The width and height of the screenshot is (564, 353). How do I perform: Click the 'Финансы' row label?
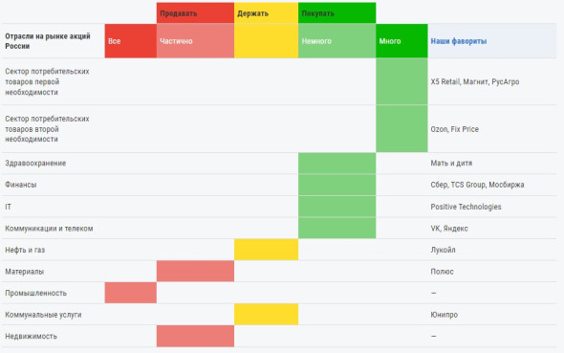(x=20, y=185)
